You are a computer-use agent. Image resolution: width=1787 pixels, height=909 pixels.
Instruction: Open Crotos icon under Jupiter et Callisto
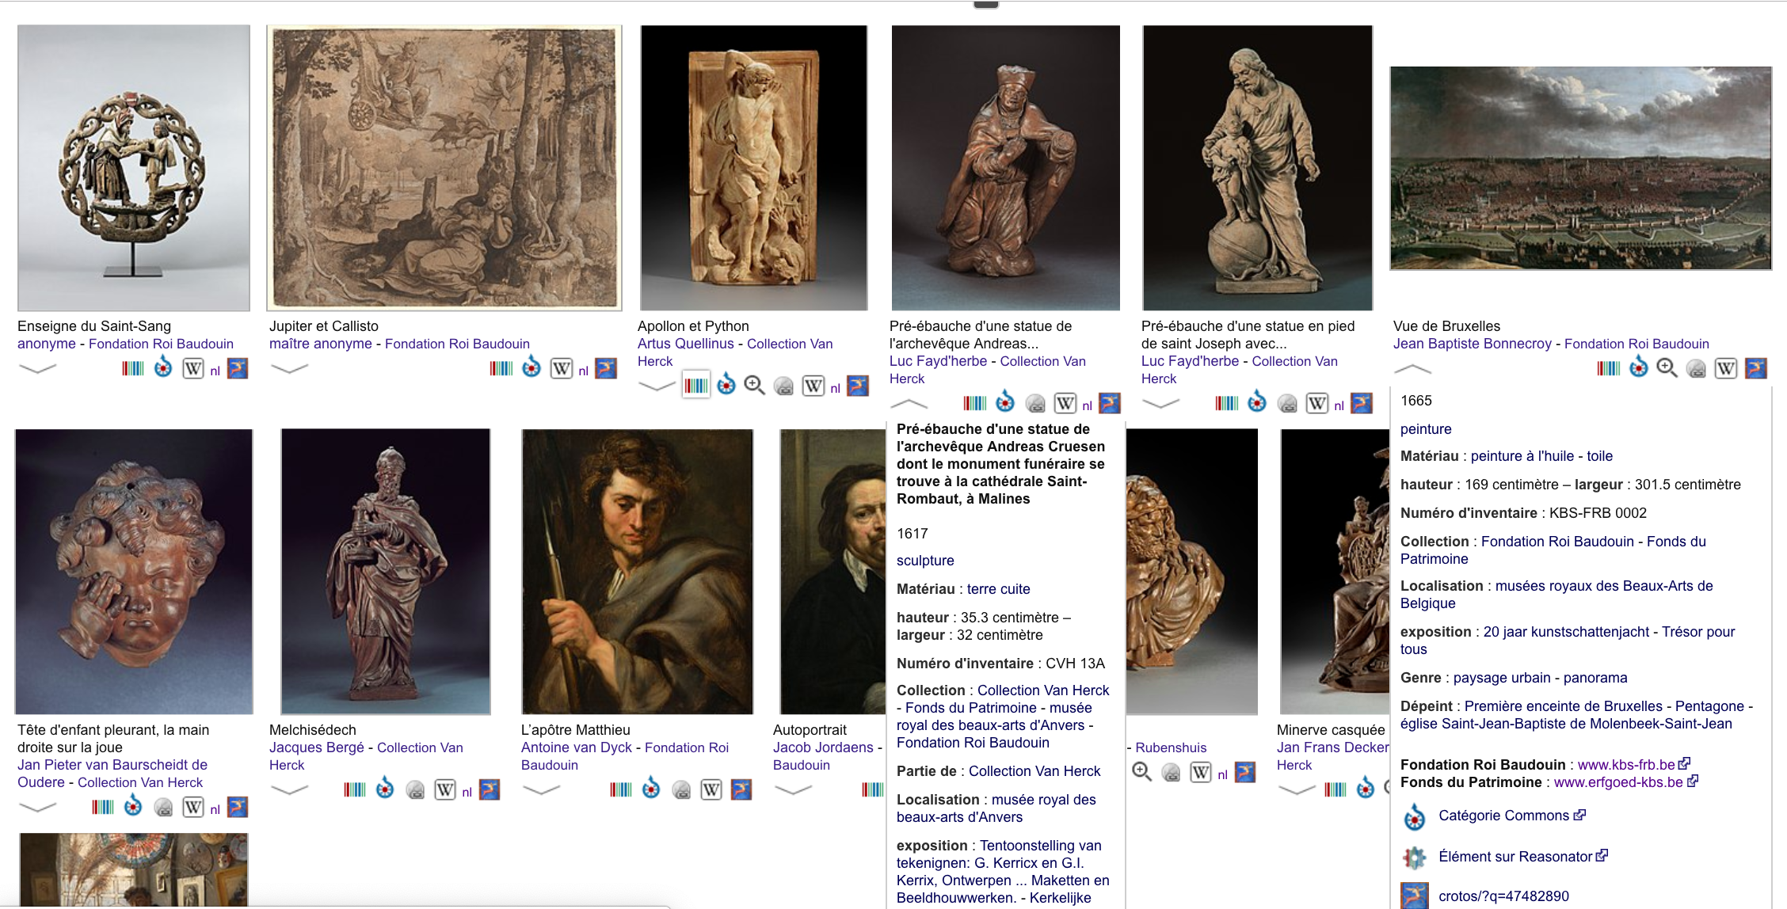(x=606, y=368)
